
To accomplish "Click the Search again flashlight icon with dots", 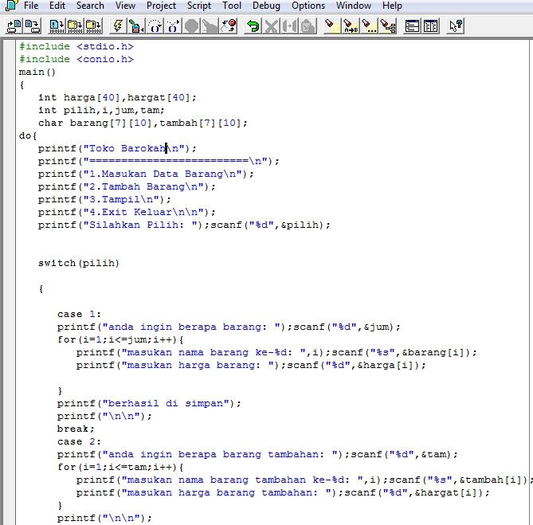I will click(x=368, y=25).
